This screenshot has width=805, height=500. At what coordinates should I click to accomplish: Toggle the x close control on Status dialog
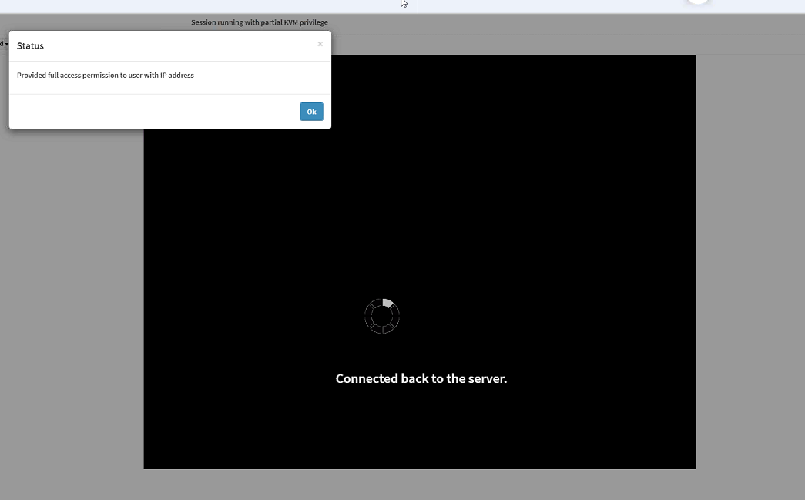[320, 44]
